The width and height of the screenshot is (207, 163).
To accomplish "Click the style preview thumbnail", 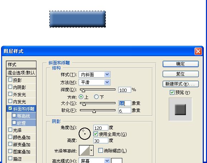I will click(180, 109).
